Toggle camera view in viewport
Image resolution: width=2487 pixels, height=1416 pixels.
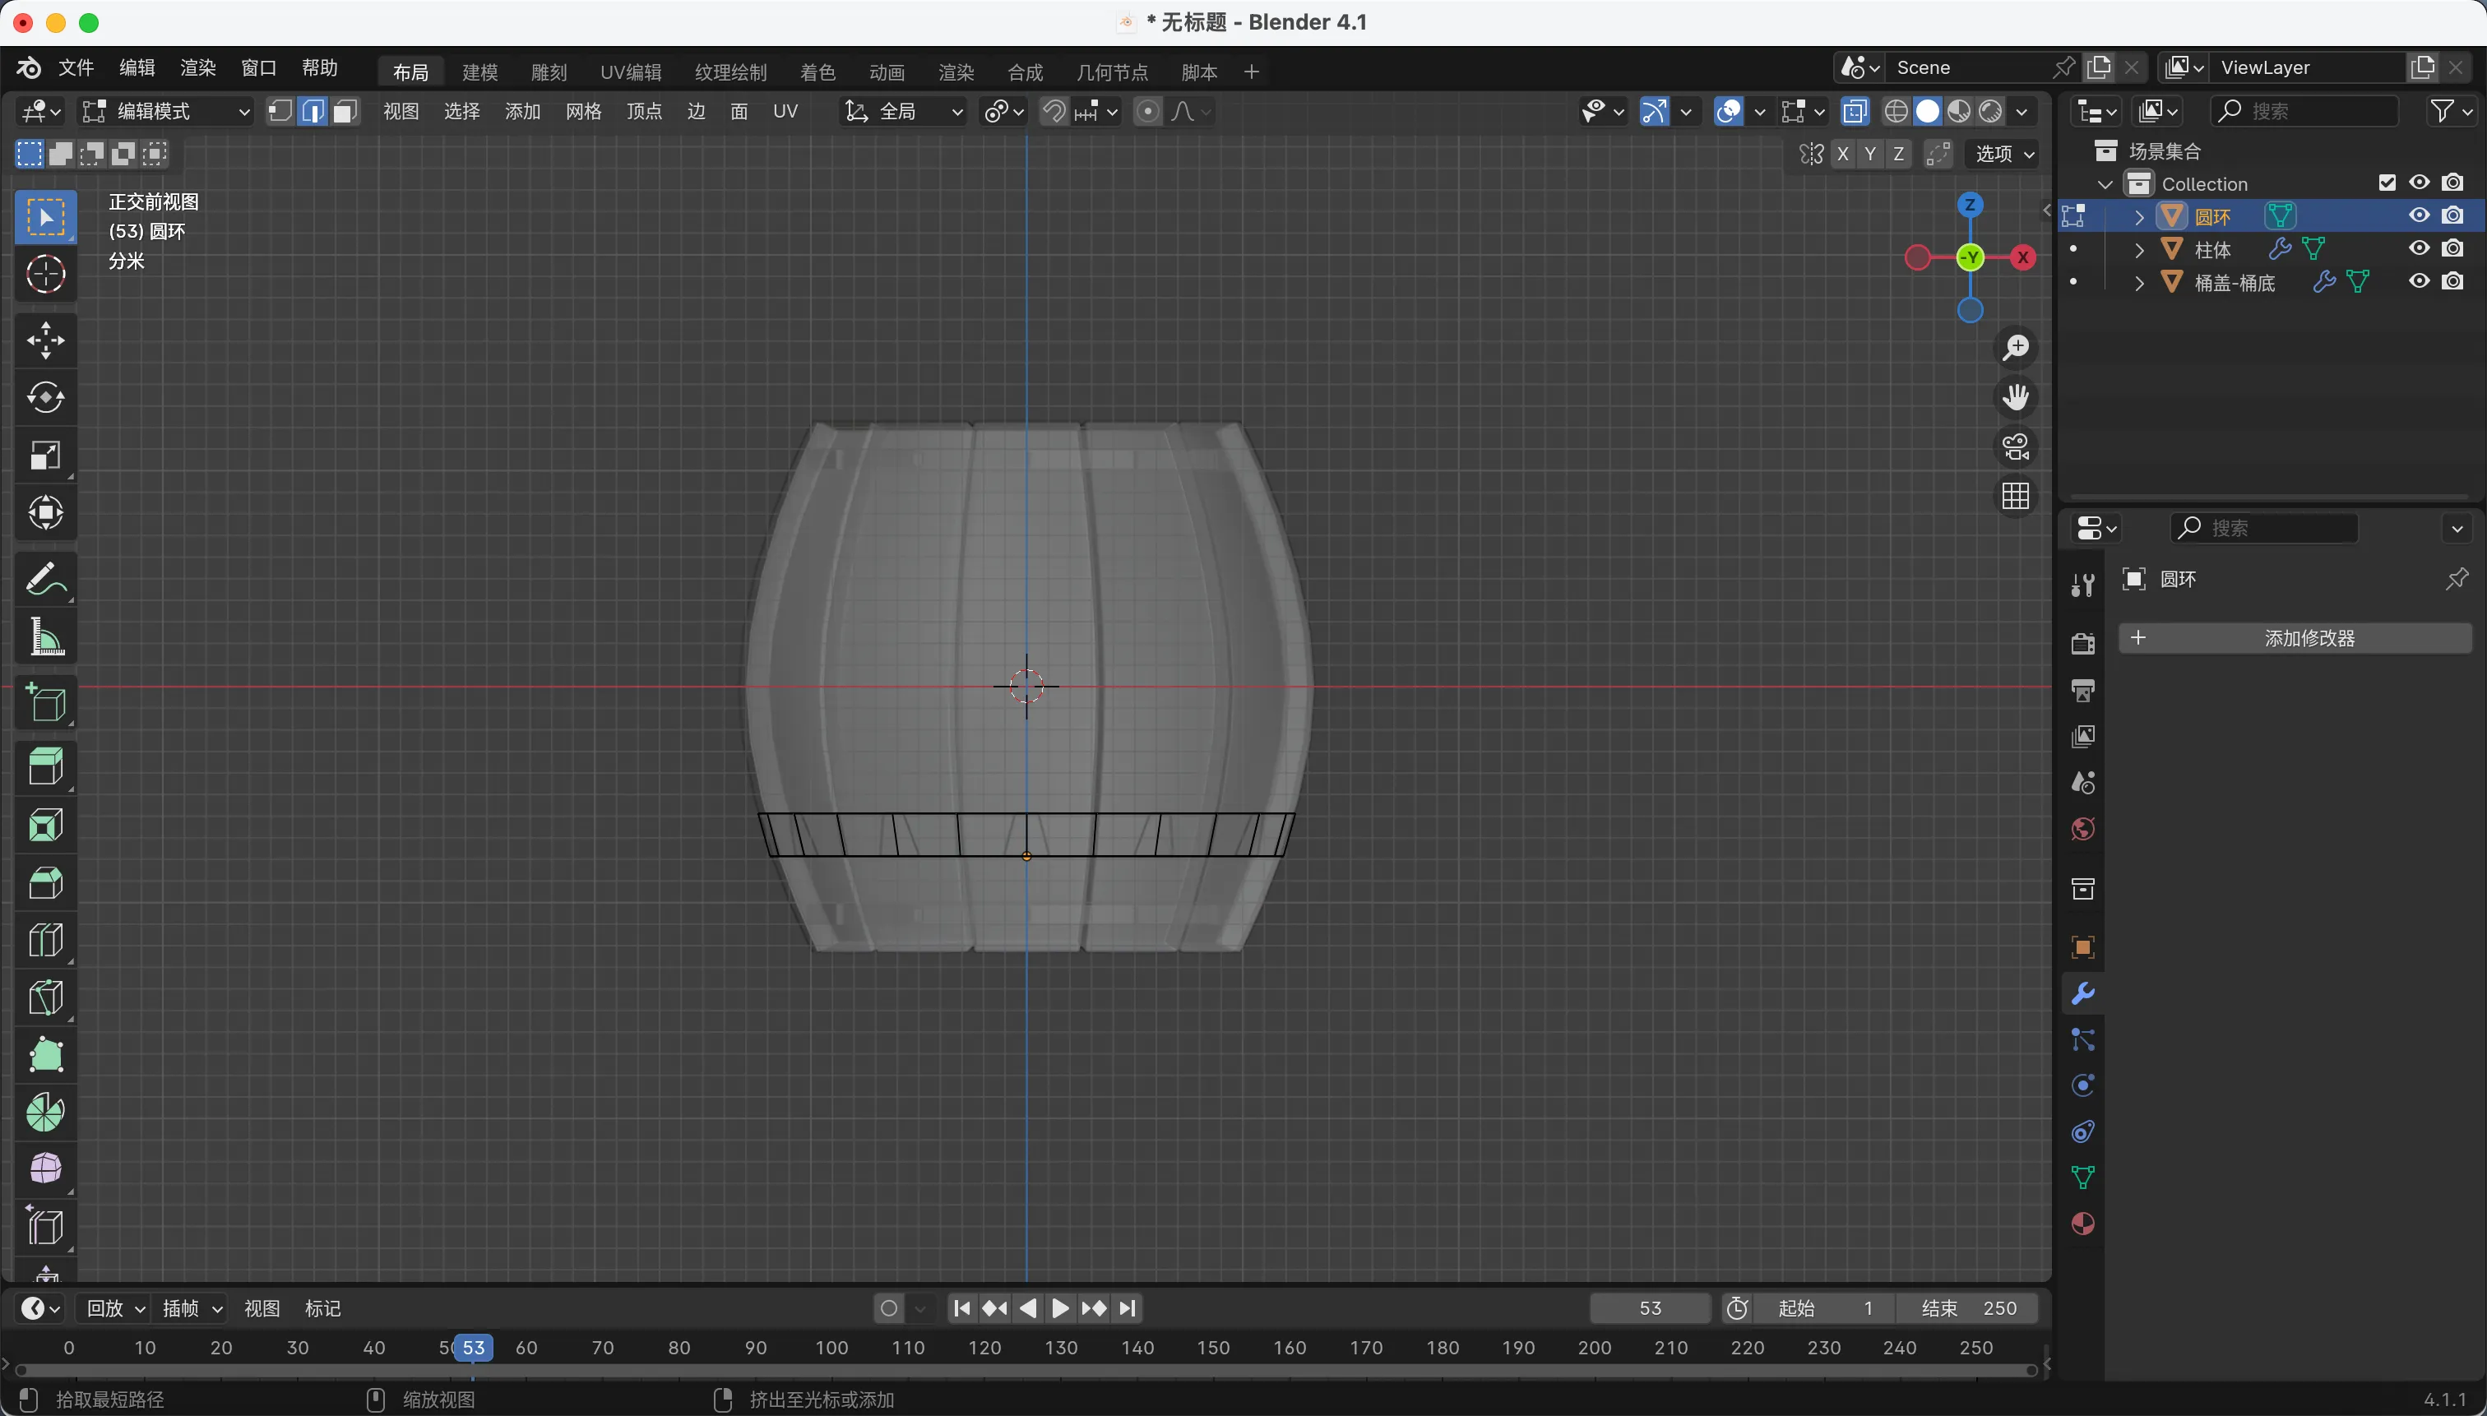2015,447
